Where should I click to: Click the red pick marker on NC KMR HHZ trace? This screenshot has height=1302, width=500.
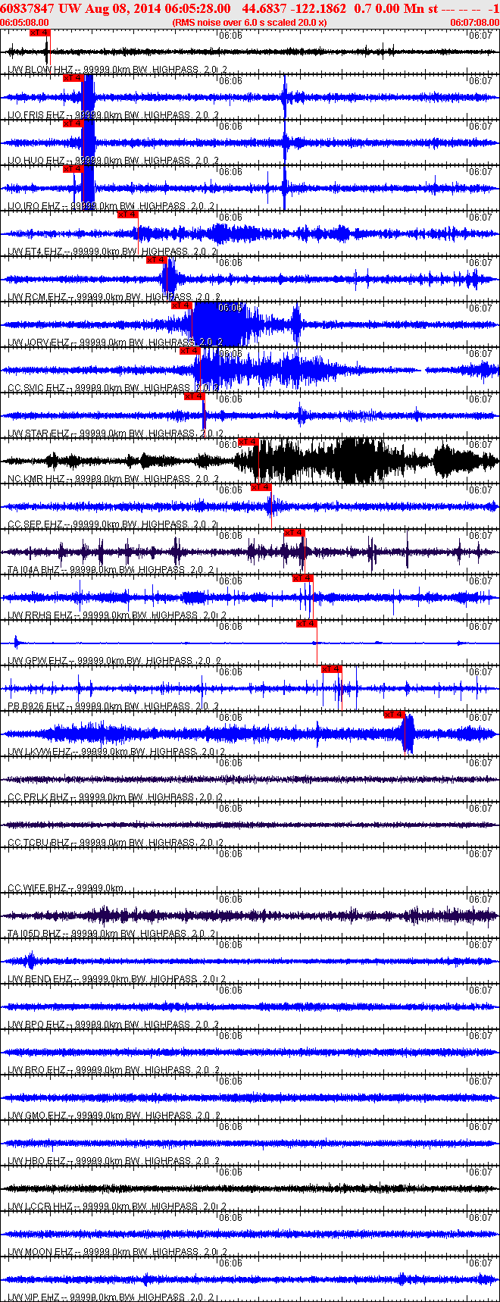click(248, 442)
